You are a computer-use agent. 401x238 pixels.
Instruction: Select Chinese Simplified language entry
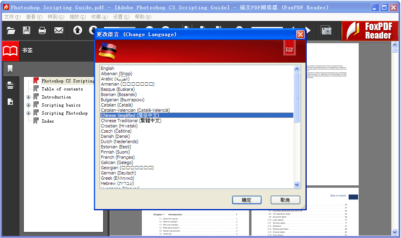[x=197, y=115]
